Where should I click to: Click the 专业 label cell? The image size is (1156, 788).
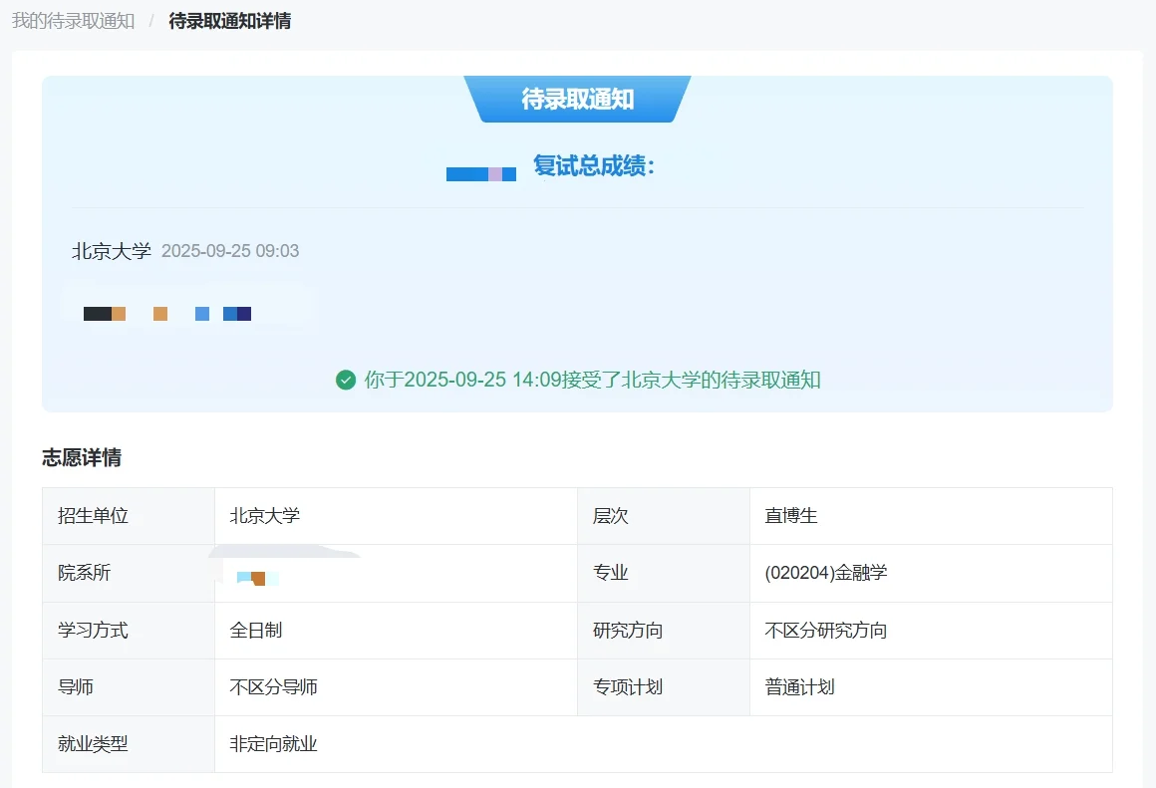coord(664,574)
